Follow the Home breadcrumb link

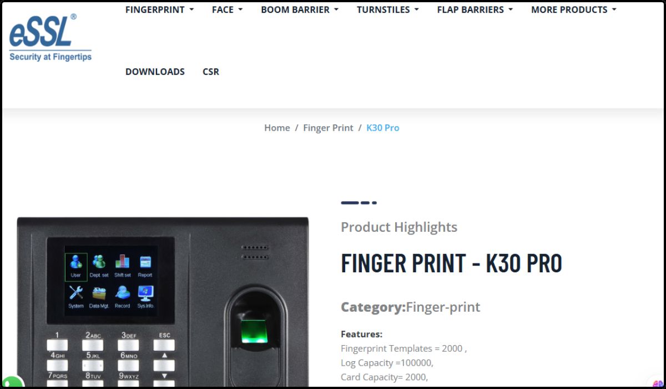277,128
